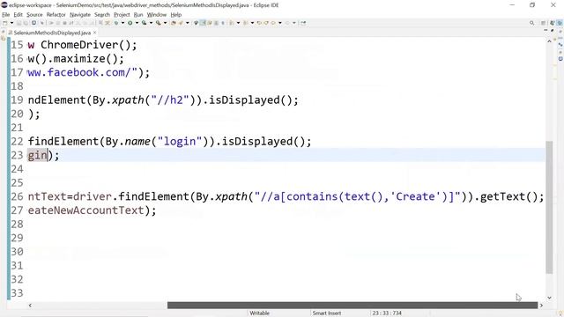Launch the Debug toolbar icon
This screenshot has width=564, height=317.
click(x=116, y=23)
